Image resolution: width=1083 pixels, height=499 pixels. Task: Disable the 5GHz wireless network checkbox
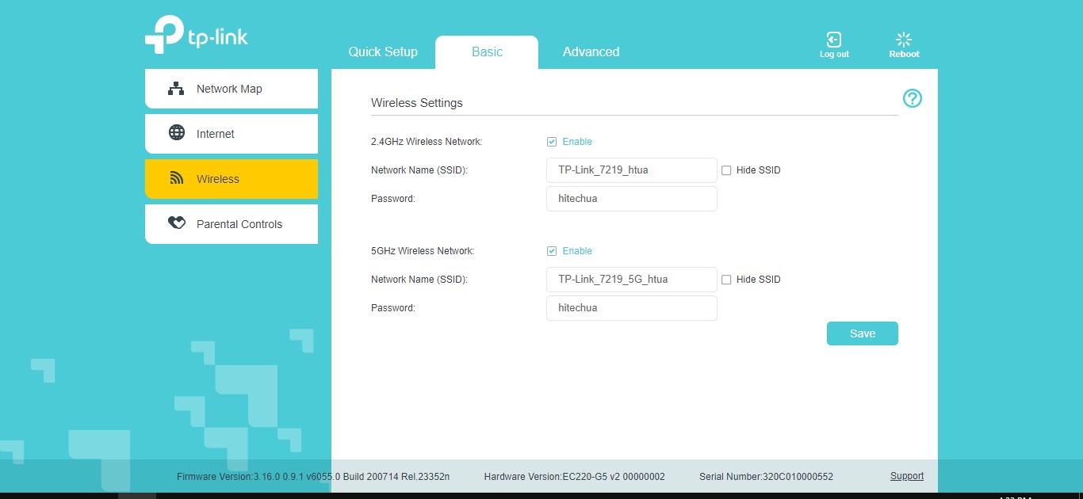point(552,251)
